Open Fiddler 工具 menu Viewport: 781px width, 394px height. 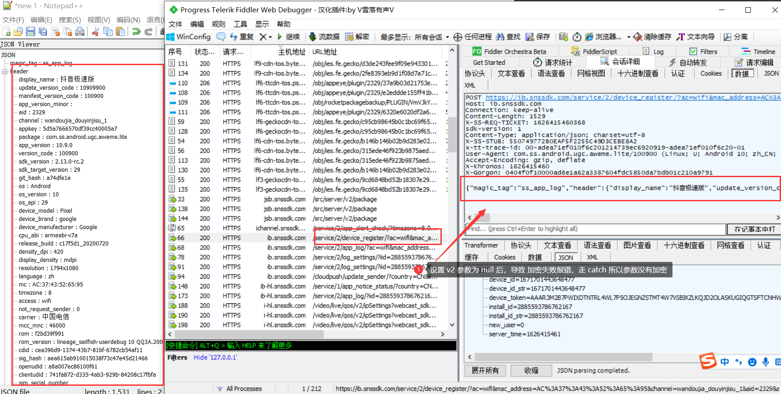tap(240, 24)
